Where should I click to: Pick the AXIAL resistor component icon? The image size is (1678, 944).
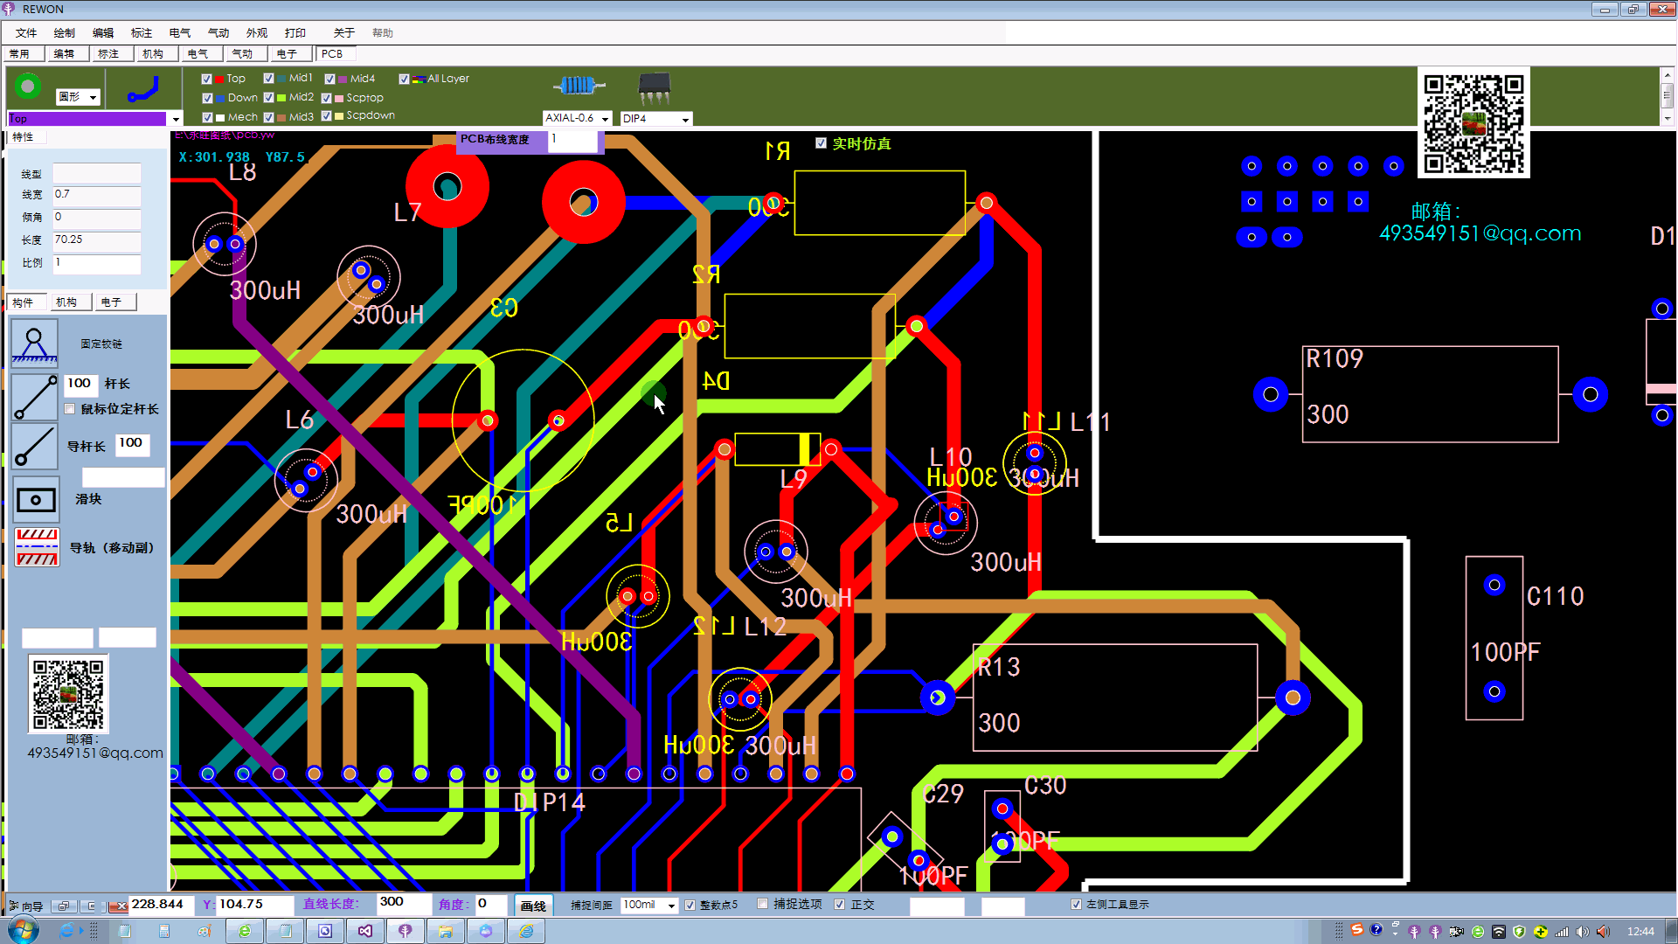[579, 86]
